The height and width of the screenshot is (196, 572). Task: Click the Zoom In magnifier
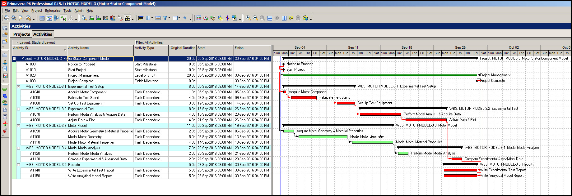click(248, 18)
